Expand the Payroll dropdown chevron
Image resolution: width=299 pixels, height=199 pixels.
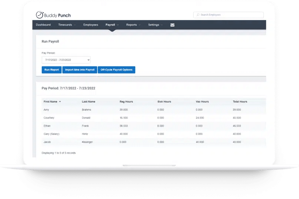point(118,25)
